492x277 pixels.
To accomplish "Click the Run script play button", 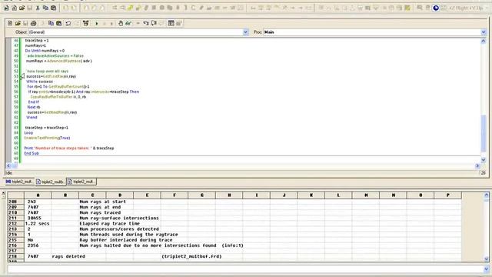I will pos(97,24).
